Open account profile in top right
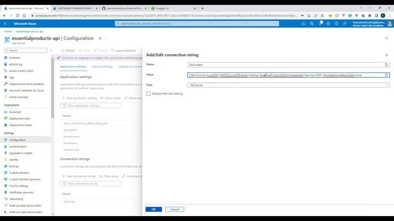 click(x=372, y=23)
